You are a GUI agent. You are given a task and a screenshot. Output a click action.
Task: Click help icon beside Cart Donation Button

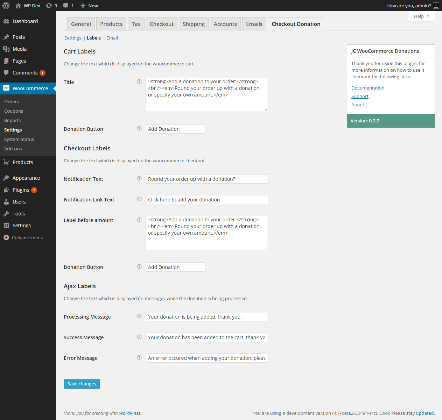[x=139, y=128]
